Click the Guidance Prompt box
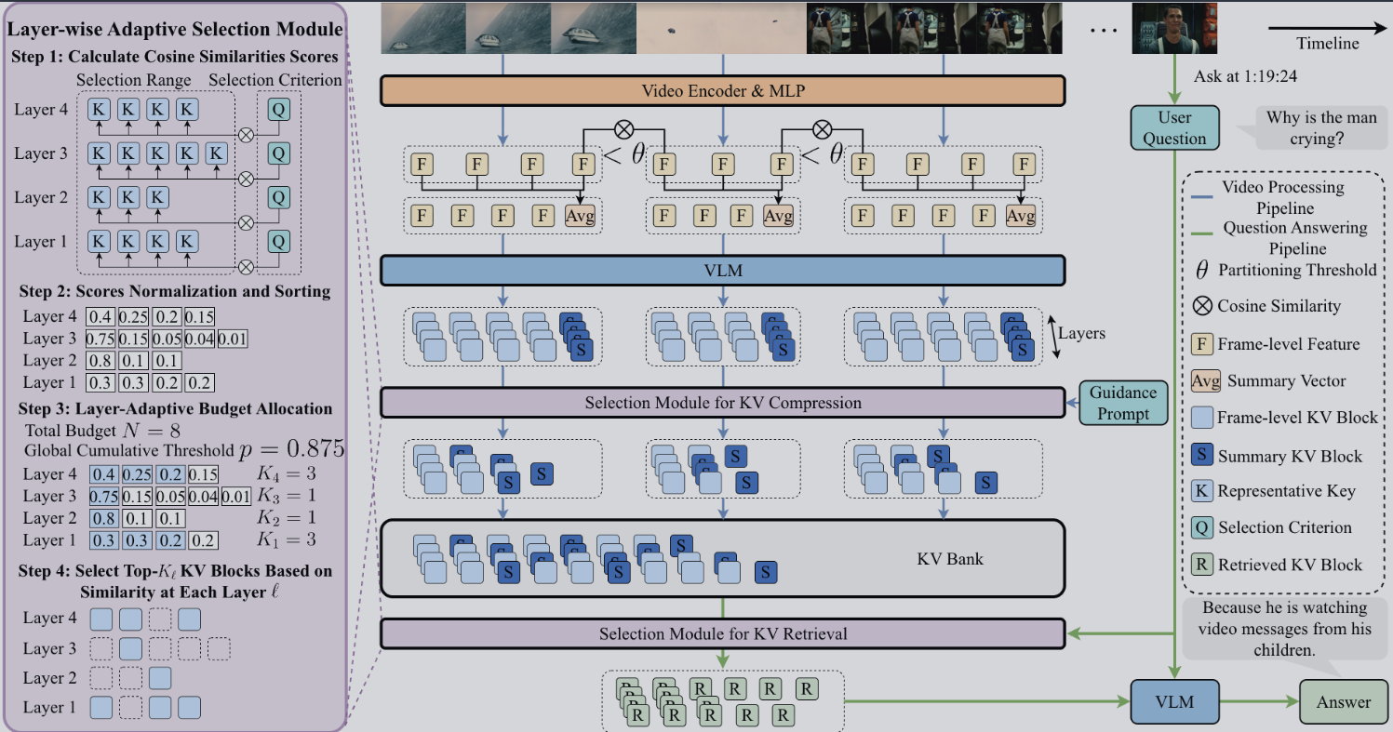The image size is (1393, 732). (x=1123, y=403)
